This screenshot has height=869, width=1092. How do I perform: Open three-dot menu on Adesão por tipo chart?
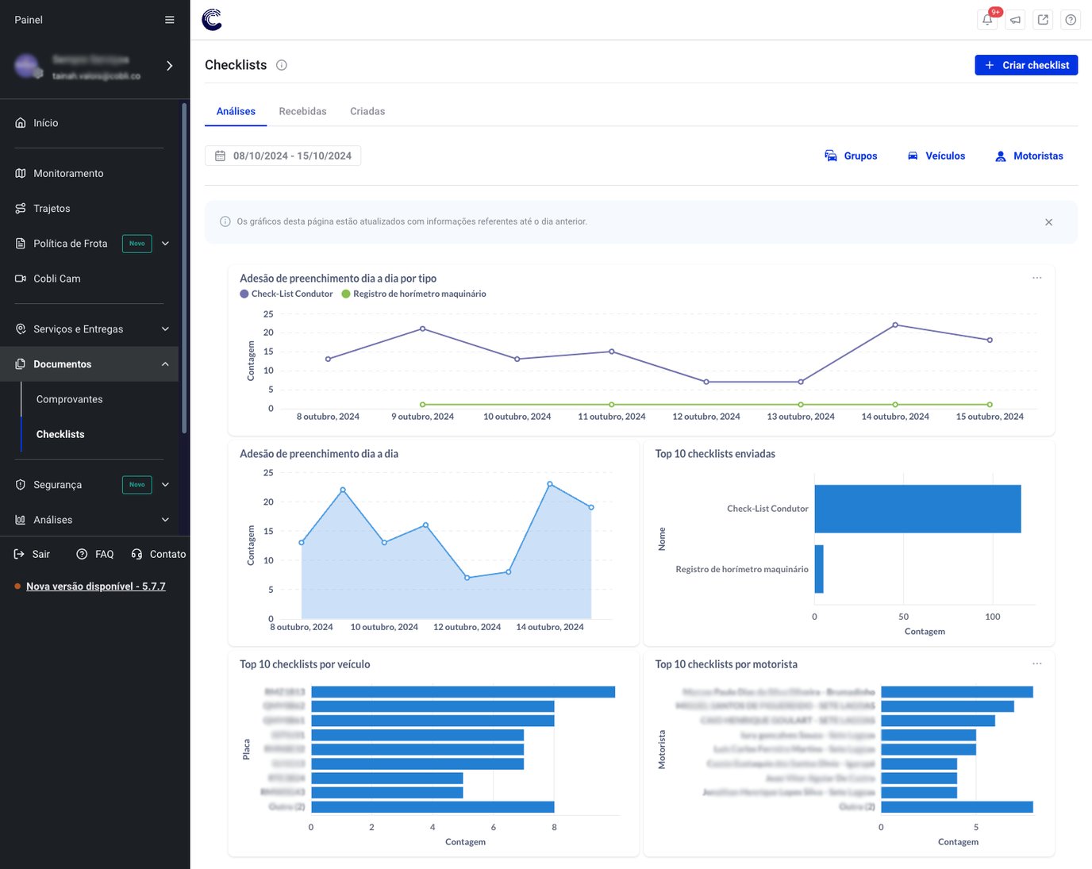tap(1036, 278)
